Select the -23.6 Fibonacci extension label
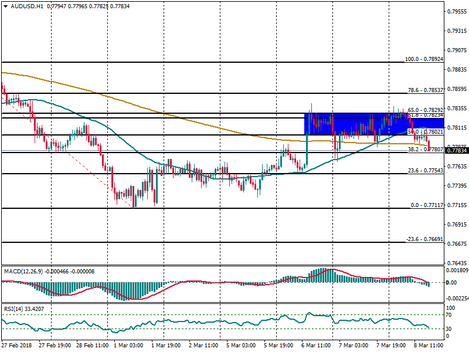Image resolution: width=469 pixels, height=352 pixels. click(x=425, y=239)
